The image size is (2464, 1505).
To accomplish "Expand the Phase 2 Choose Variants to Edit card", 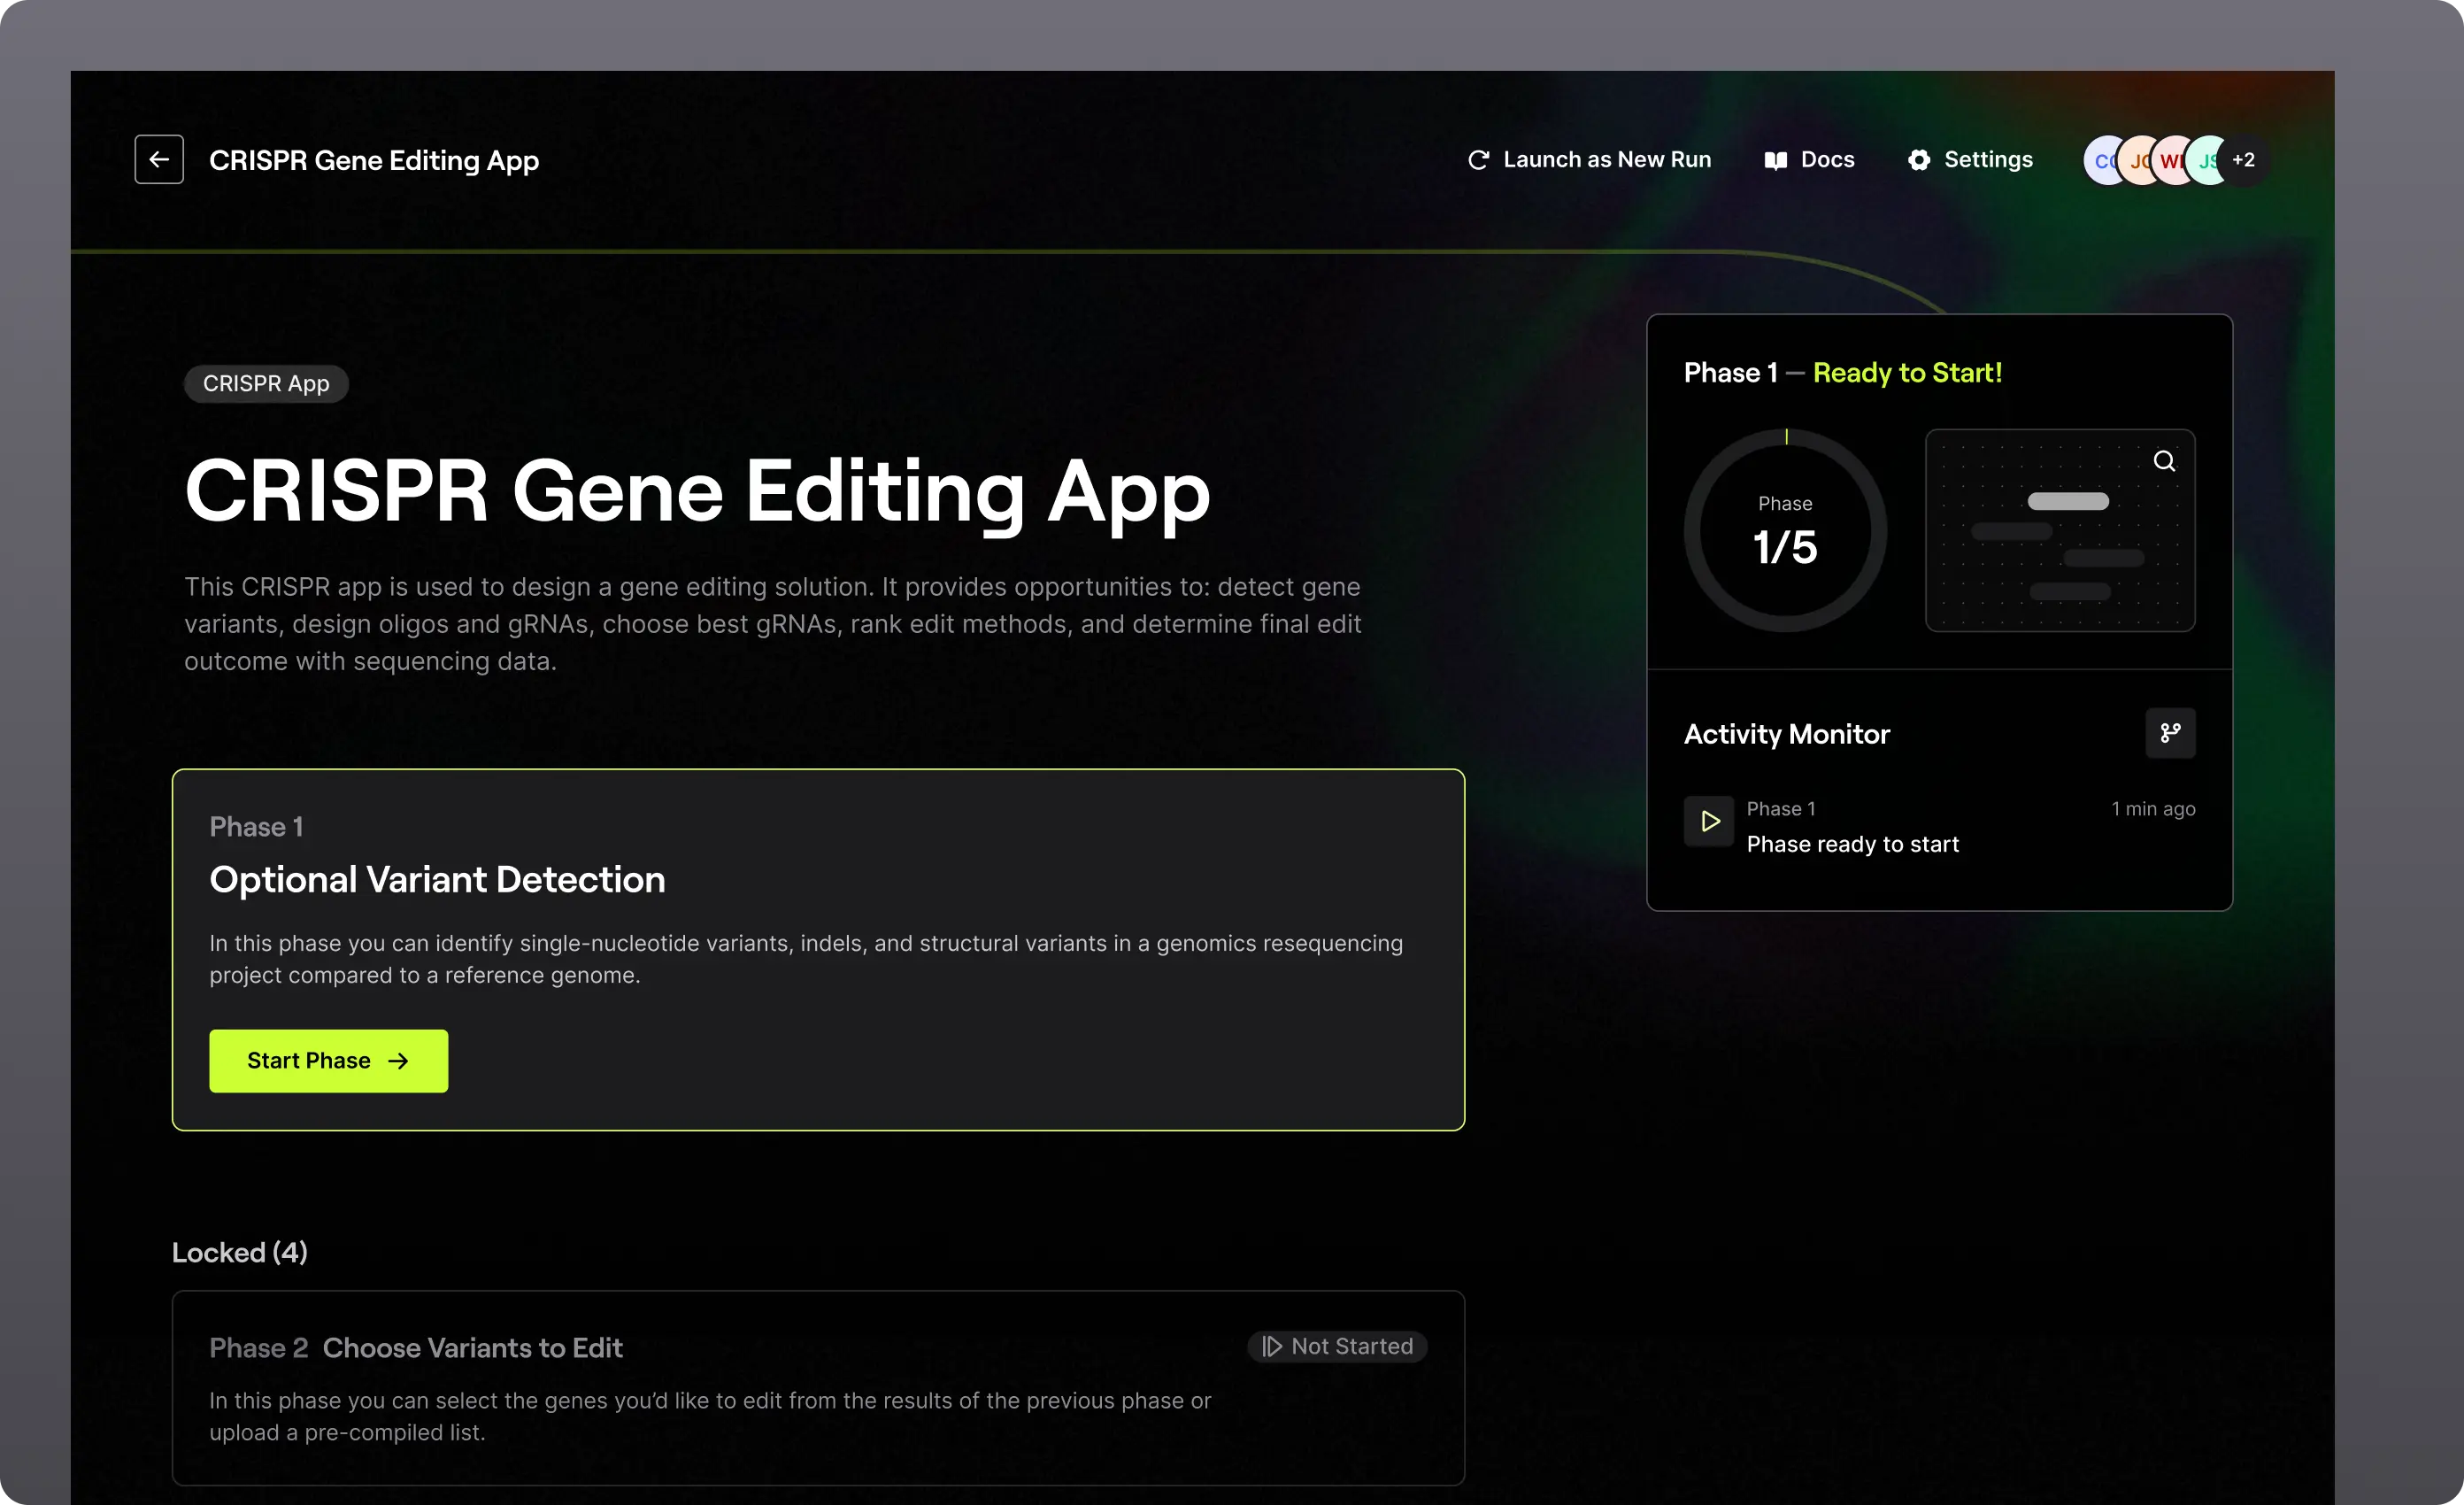I will 817,1387.
